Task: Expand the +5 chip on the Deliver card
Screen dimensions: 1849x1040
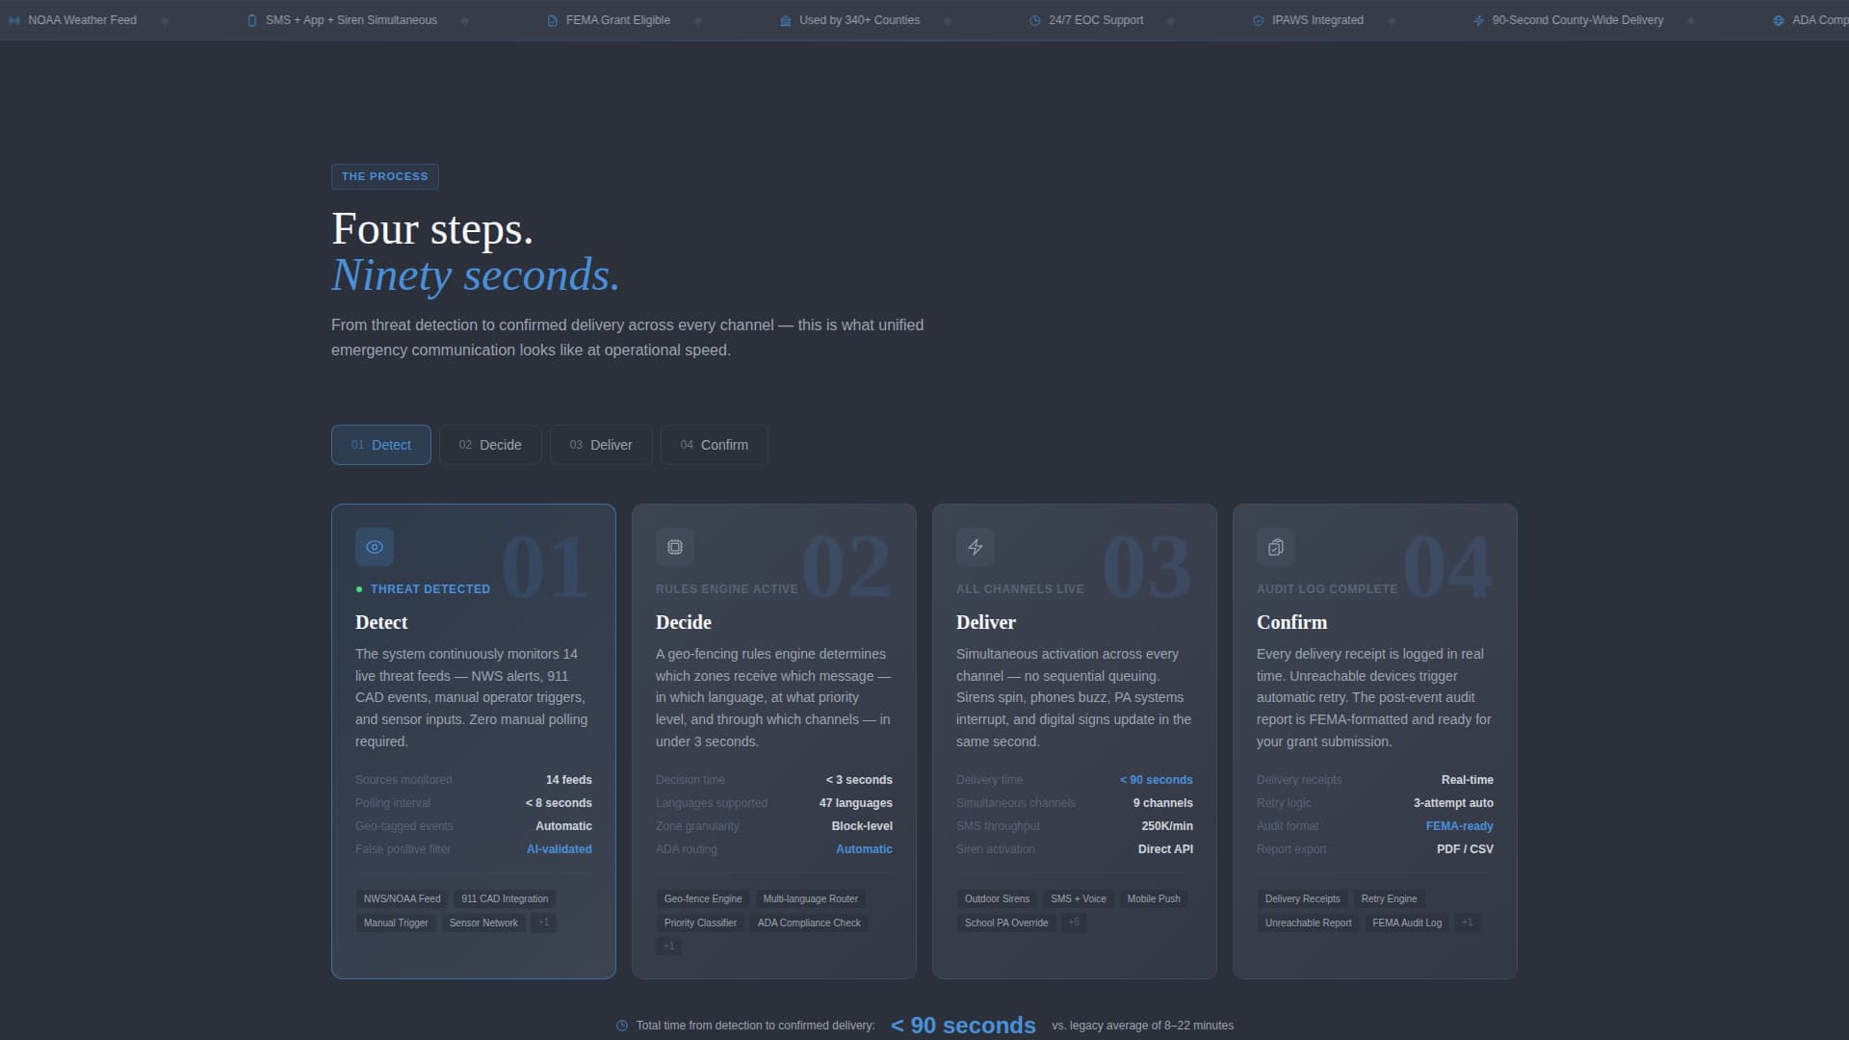Action: pos(1074,923)
